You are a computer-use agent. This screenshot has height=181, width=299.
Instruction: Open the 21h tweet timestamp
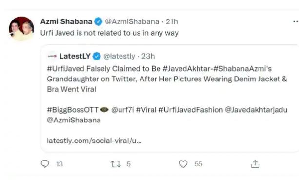(x=172, y=22)
